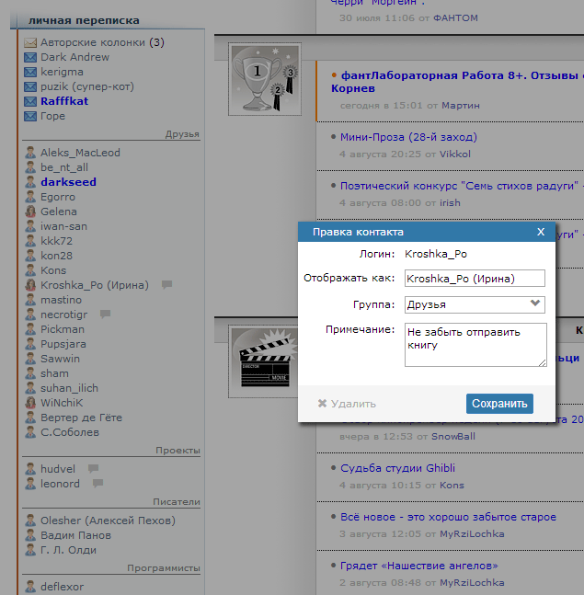The height and width of the screenshot is (595, 584).
Task: Click the trophy contest section image
Action: [264, 81]
